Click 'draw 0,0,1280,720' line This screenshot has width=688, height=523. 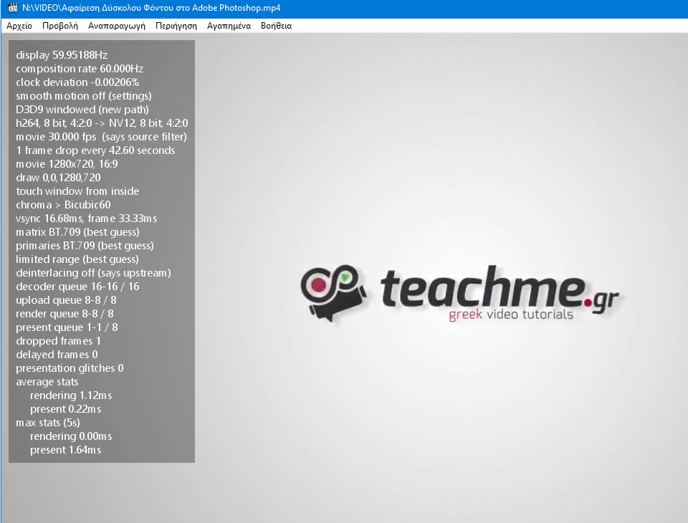pyautogui.click(x=58, y=178)
